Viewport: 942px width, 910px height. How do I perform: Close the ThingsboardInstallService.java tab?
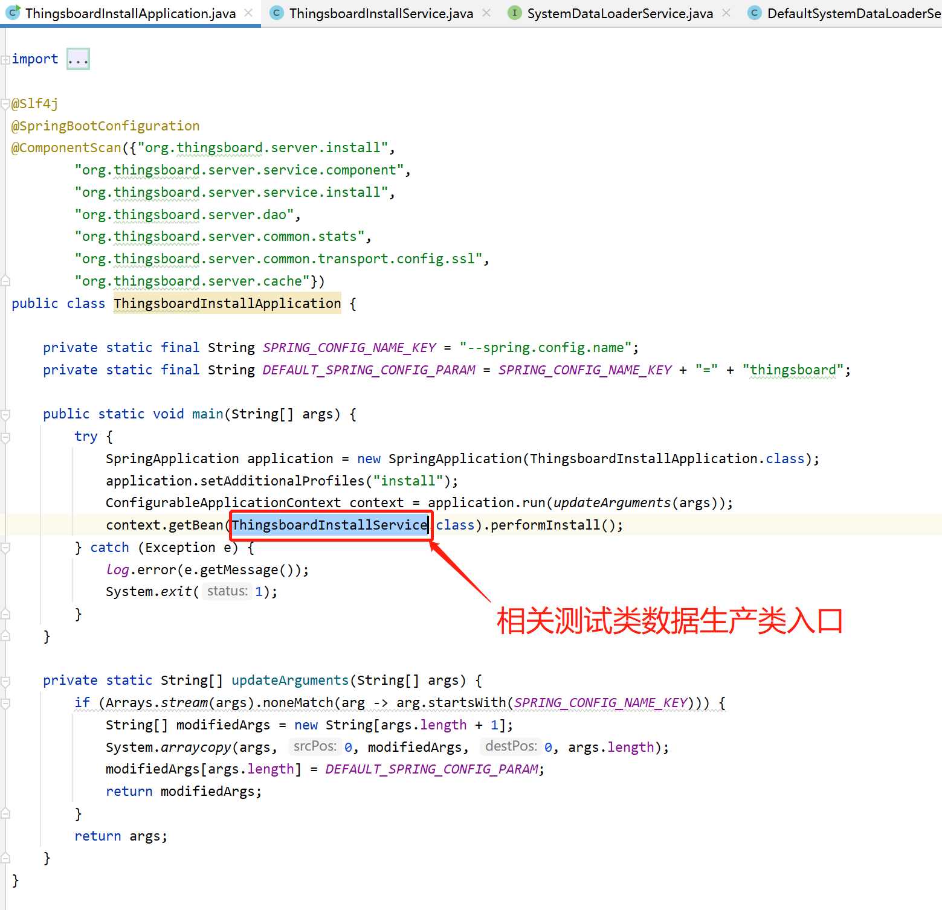(x=486, y=13)
